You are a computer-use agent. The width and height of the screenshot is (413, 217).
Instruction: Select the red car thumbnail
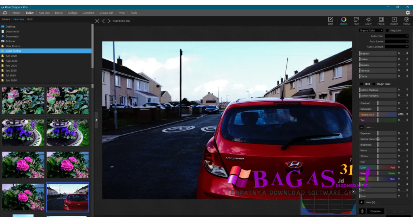[x=68, y=197]
